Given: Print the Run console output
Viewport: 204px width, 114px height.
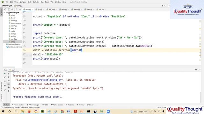Looking at the screenshot, I should click(9, 87).
